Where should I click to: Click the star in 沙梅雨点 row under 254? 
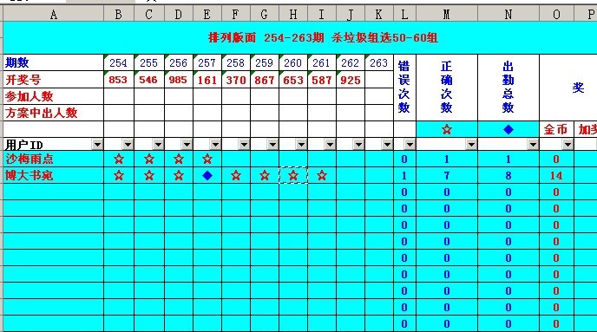119,159
